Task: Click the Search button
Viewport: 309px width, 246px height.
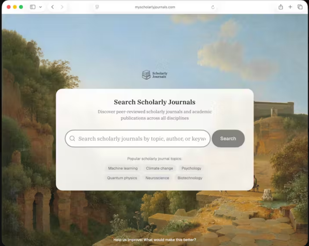Action: click(x=228, y=138)
